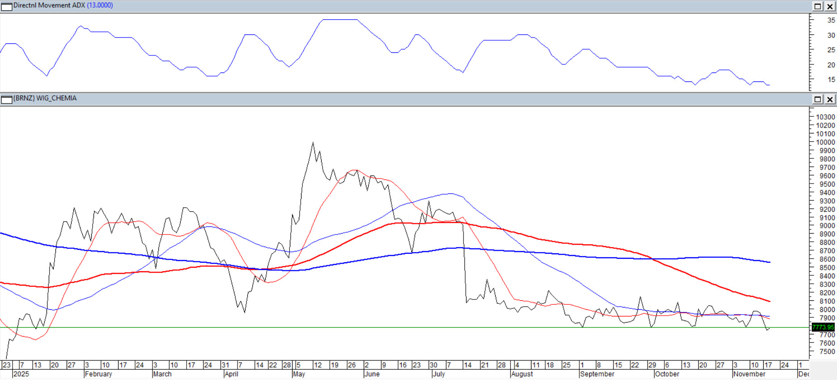Click the green 7773.95 current price label
837x380 pixels.
(823, 327)
